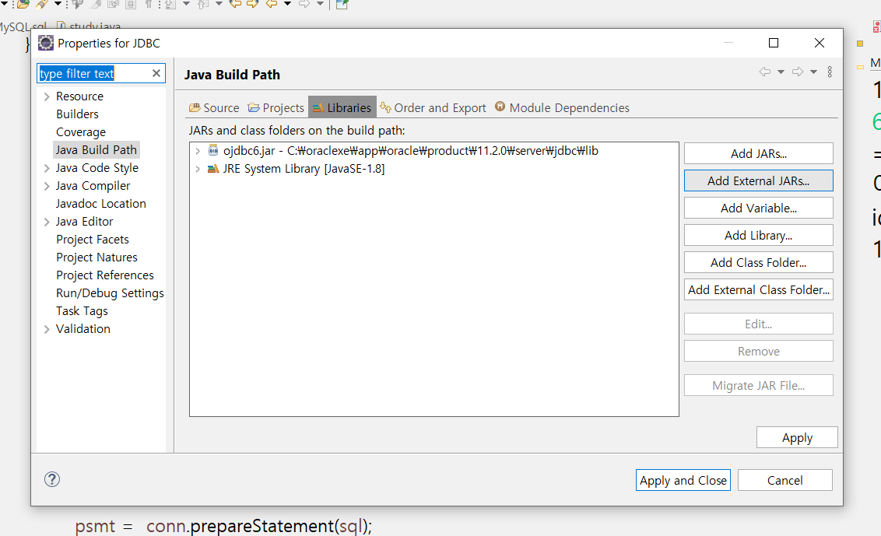Select the JRE System Library [JavaSE-1.8] row
The width and height of the screenshot is (881, 536).
(x=304, y=169)
